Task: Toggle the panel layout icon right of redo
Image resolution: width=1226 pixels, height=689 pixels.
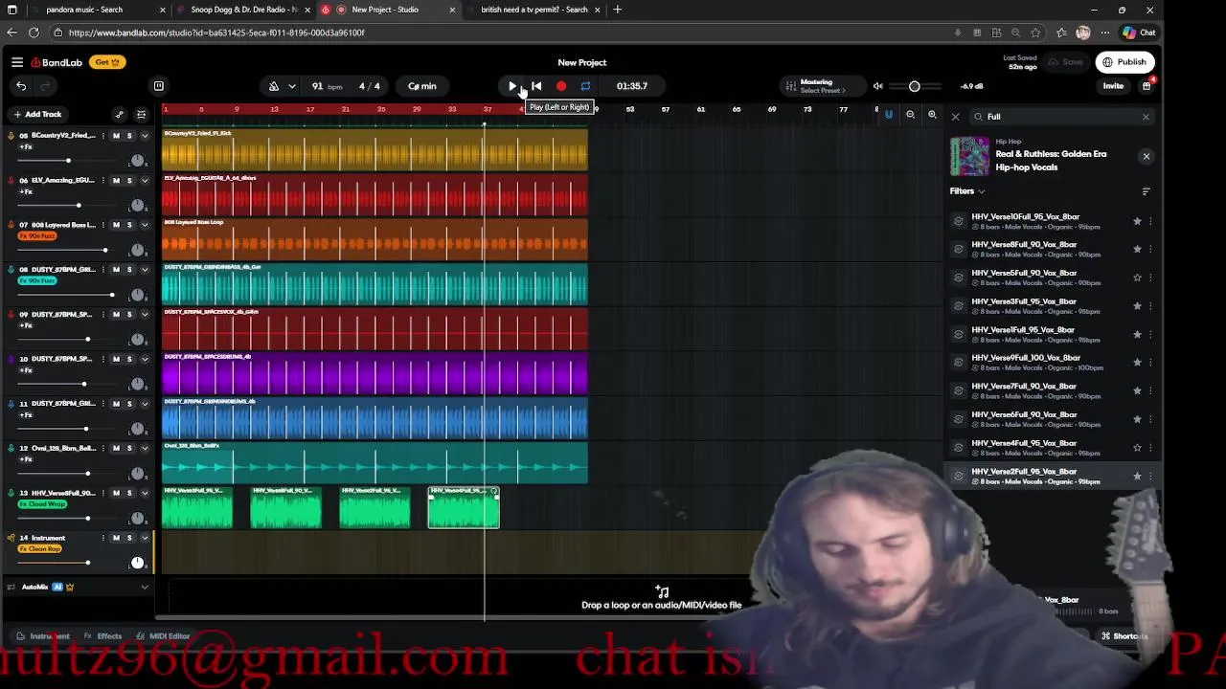Action: pyautogui.click(x=159, y=86)
